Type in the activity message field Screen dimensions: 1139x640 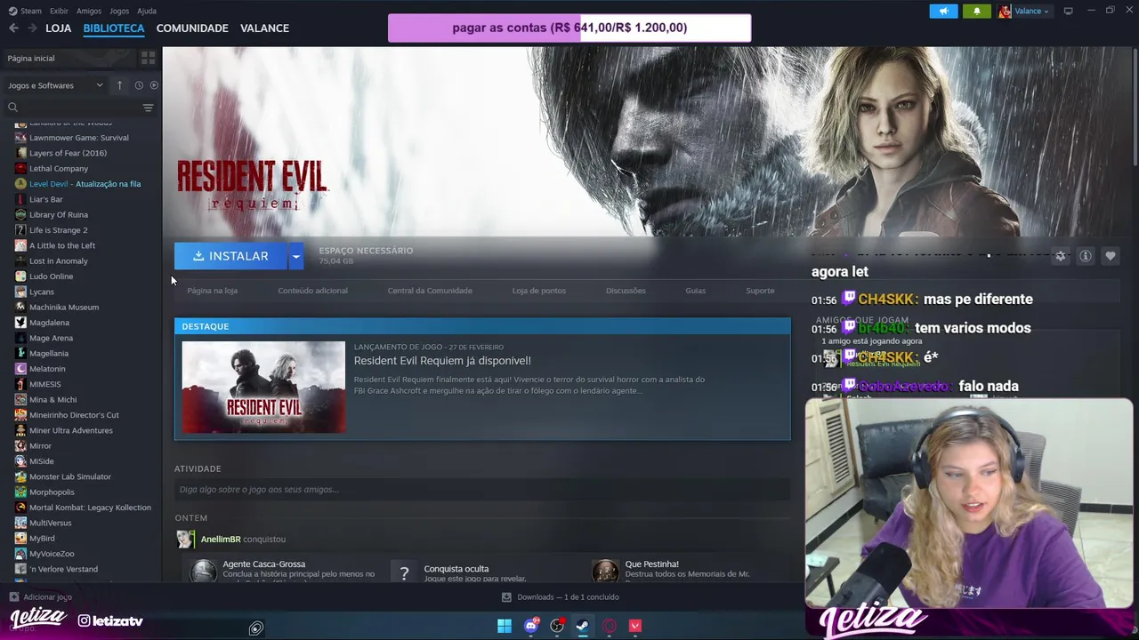pyautogui.click(x=482, y=489)
